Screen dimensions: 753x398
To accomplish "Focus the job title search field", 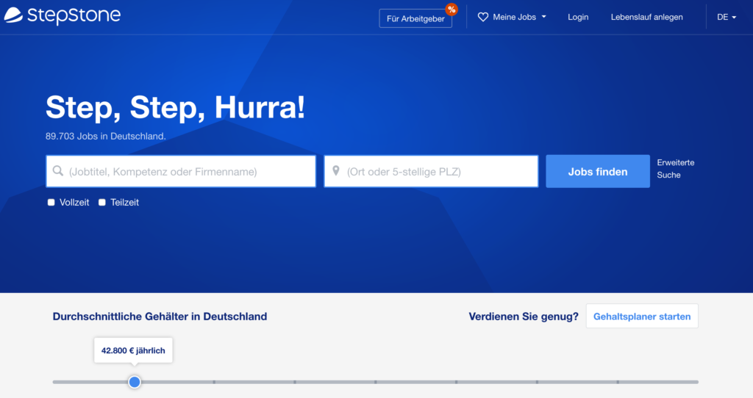I will [188, 171].
